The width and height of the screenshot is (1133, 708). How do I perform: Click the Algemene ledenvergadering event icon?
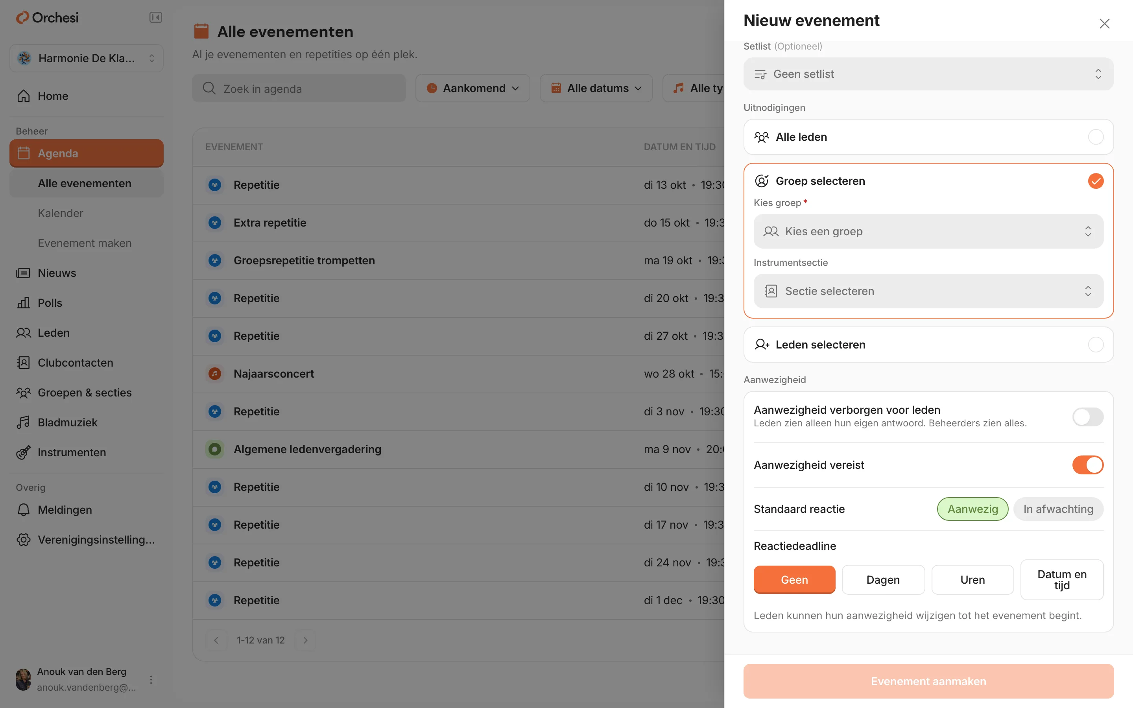point(214,449)
